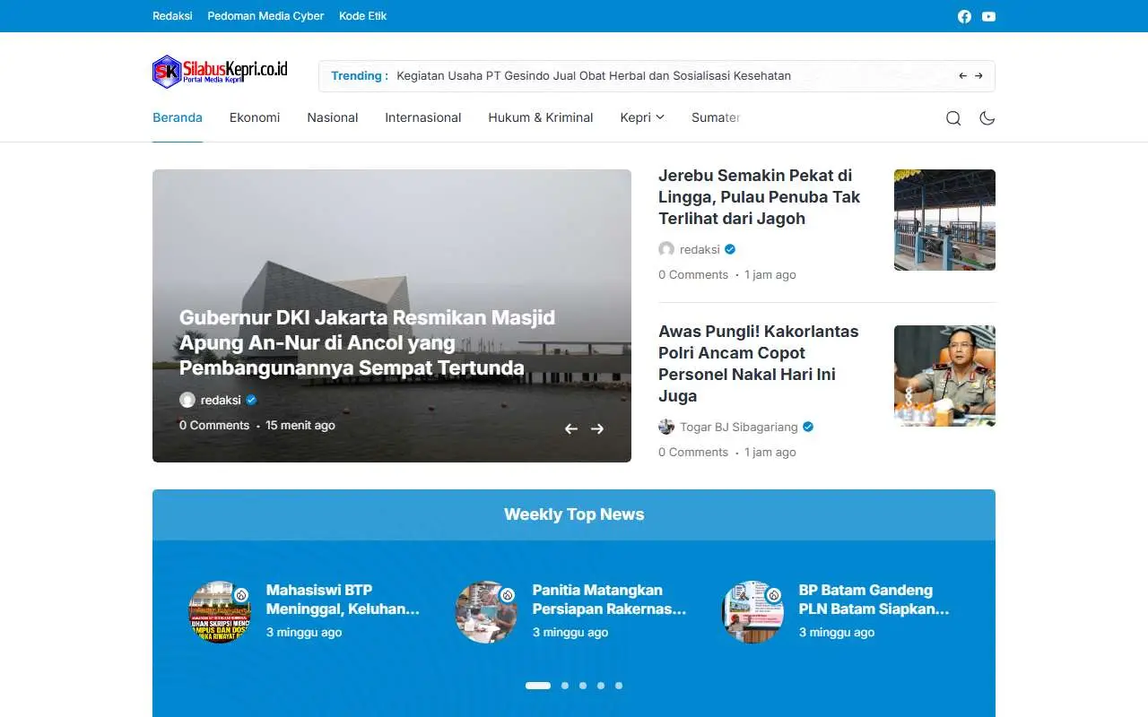Image resolution: width=1148 pixels, height=717 pixels.
Task: Show next trending headline arrow
Action: pyautogui.click(x=978, y=76)
